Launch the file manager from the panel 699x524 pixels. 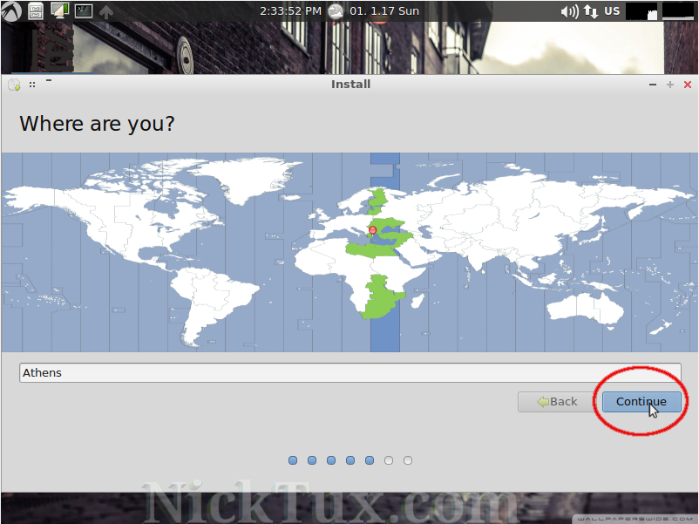[36, 11]
